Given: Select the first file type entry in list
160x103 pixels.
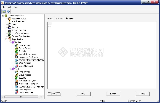Looking at the screenshot, I should (x=49, y=24).
